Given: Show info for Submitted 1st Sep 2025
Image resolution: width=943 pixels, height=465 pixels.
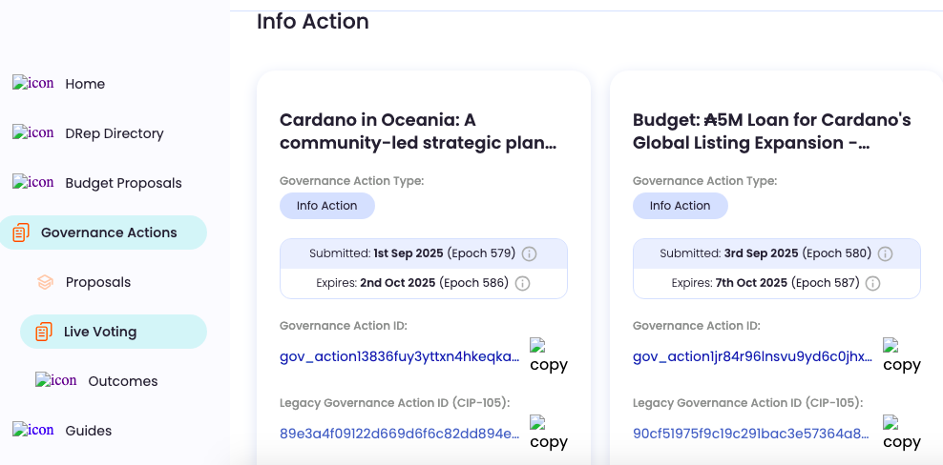Looking at the screenshot, I should tap(529, 253).
